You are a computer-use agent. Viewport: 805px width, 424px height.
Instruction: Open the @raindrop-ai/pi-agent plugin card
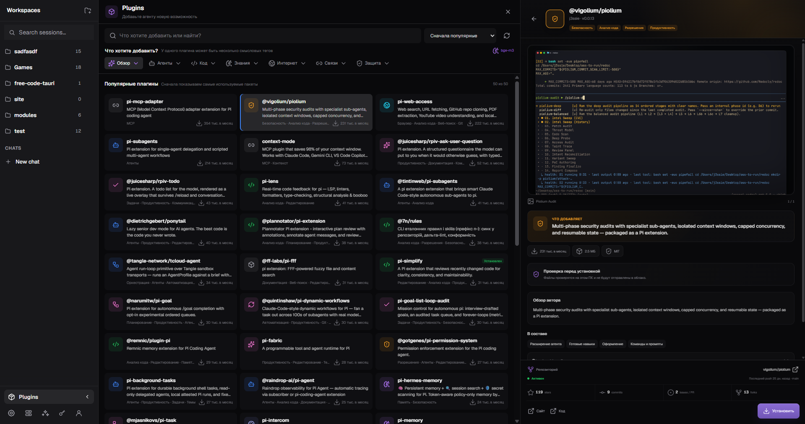pos(306,391)
